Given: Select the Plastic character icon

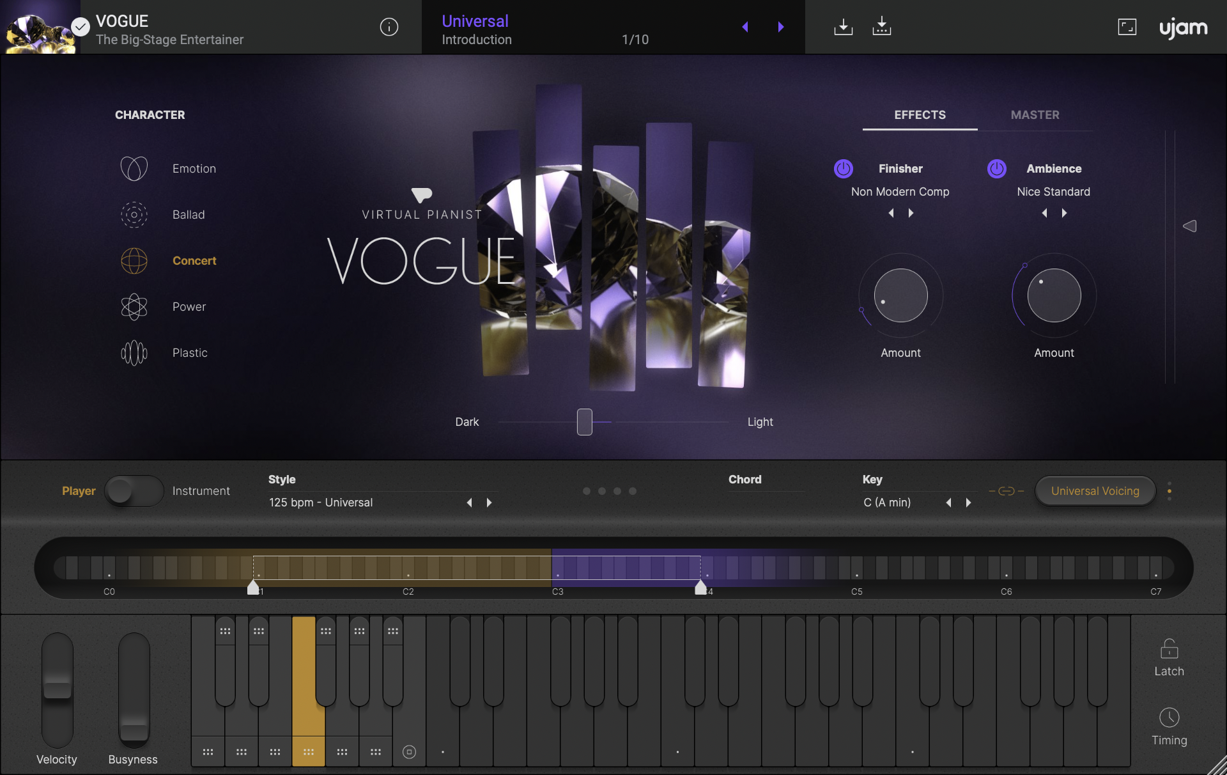Looking at the screenshot, I should click(x=134, y=352).
